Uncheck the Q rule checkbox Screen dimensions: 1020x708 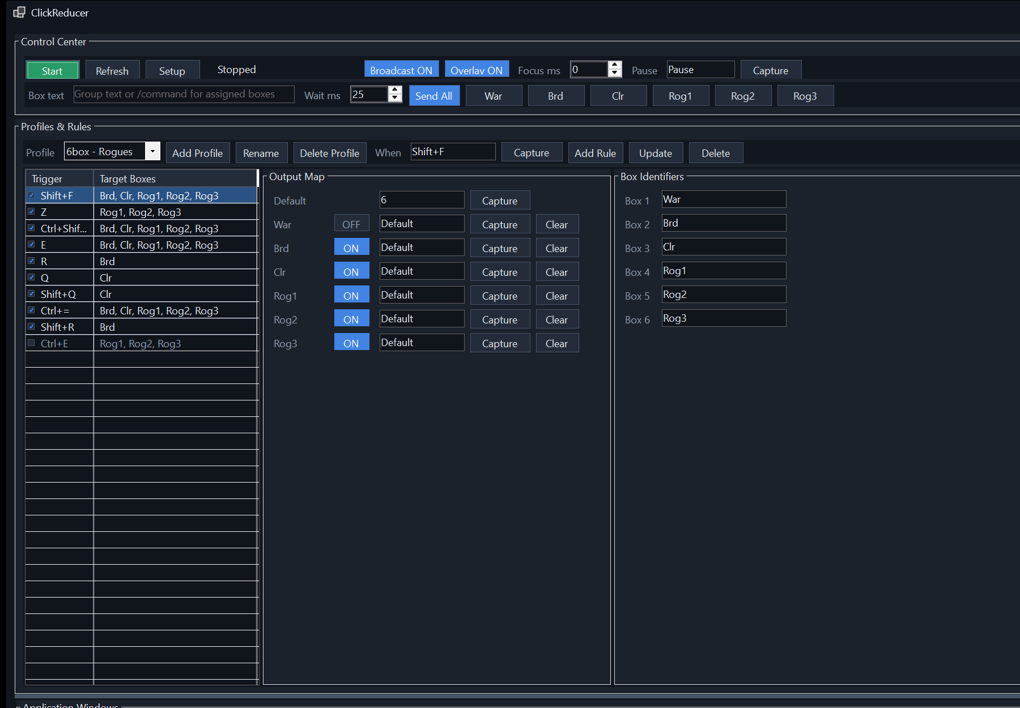[31, 277]
